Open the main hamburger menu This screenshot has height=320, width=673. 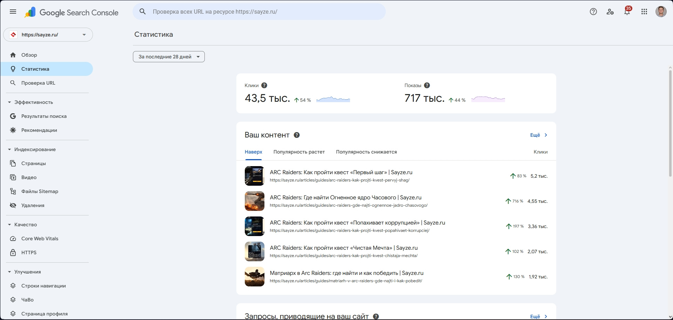click(13, 12)
